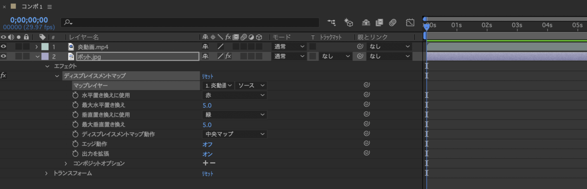Enable the Motion Blur icon in toolbar
Image resolution: width=587 pixels, height=189 pixels.
point(392,22)
